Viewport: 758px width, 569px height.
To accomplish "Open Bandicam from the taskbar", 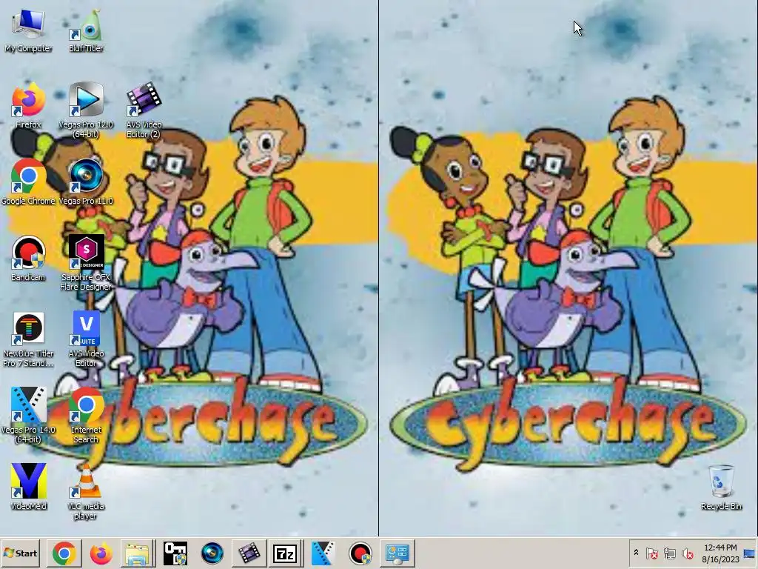I will 360,553.
